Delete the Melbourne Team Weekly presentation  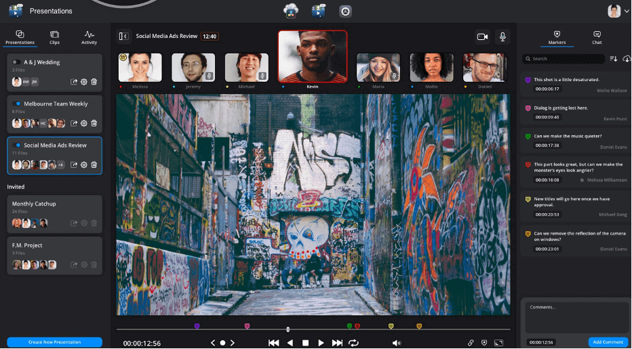[94, 123]
